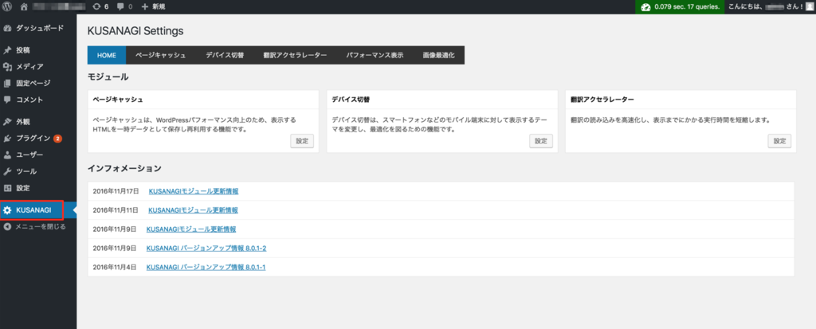
Task: Open the ダッシュボード sidebar item
Action: point(38,28)
